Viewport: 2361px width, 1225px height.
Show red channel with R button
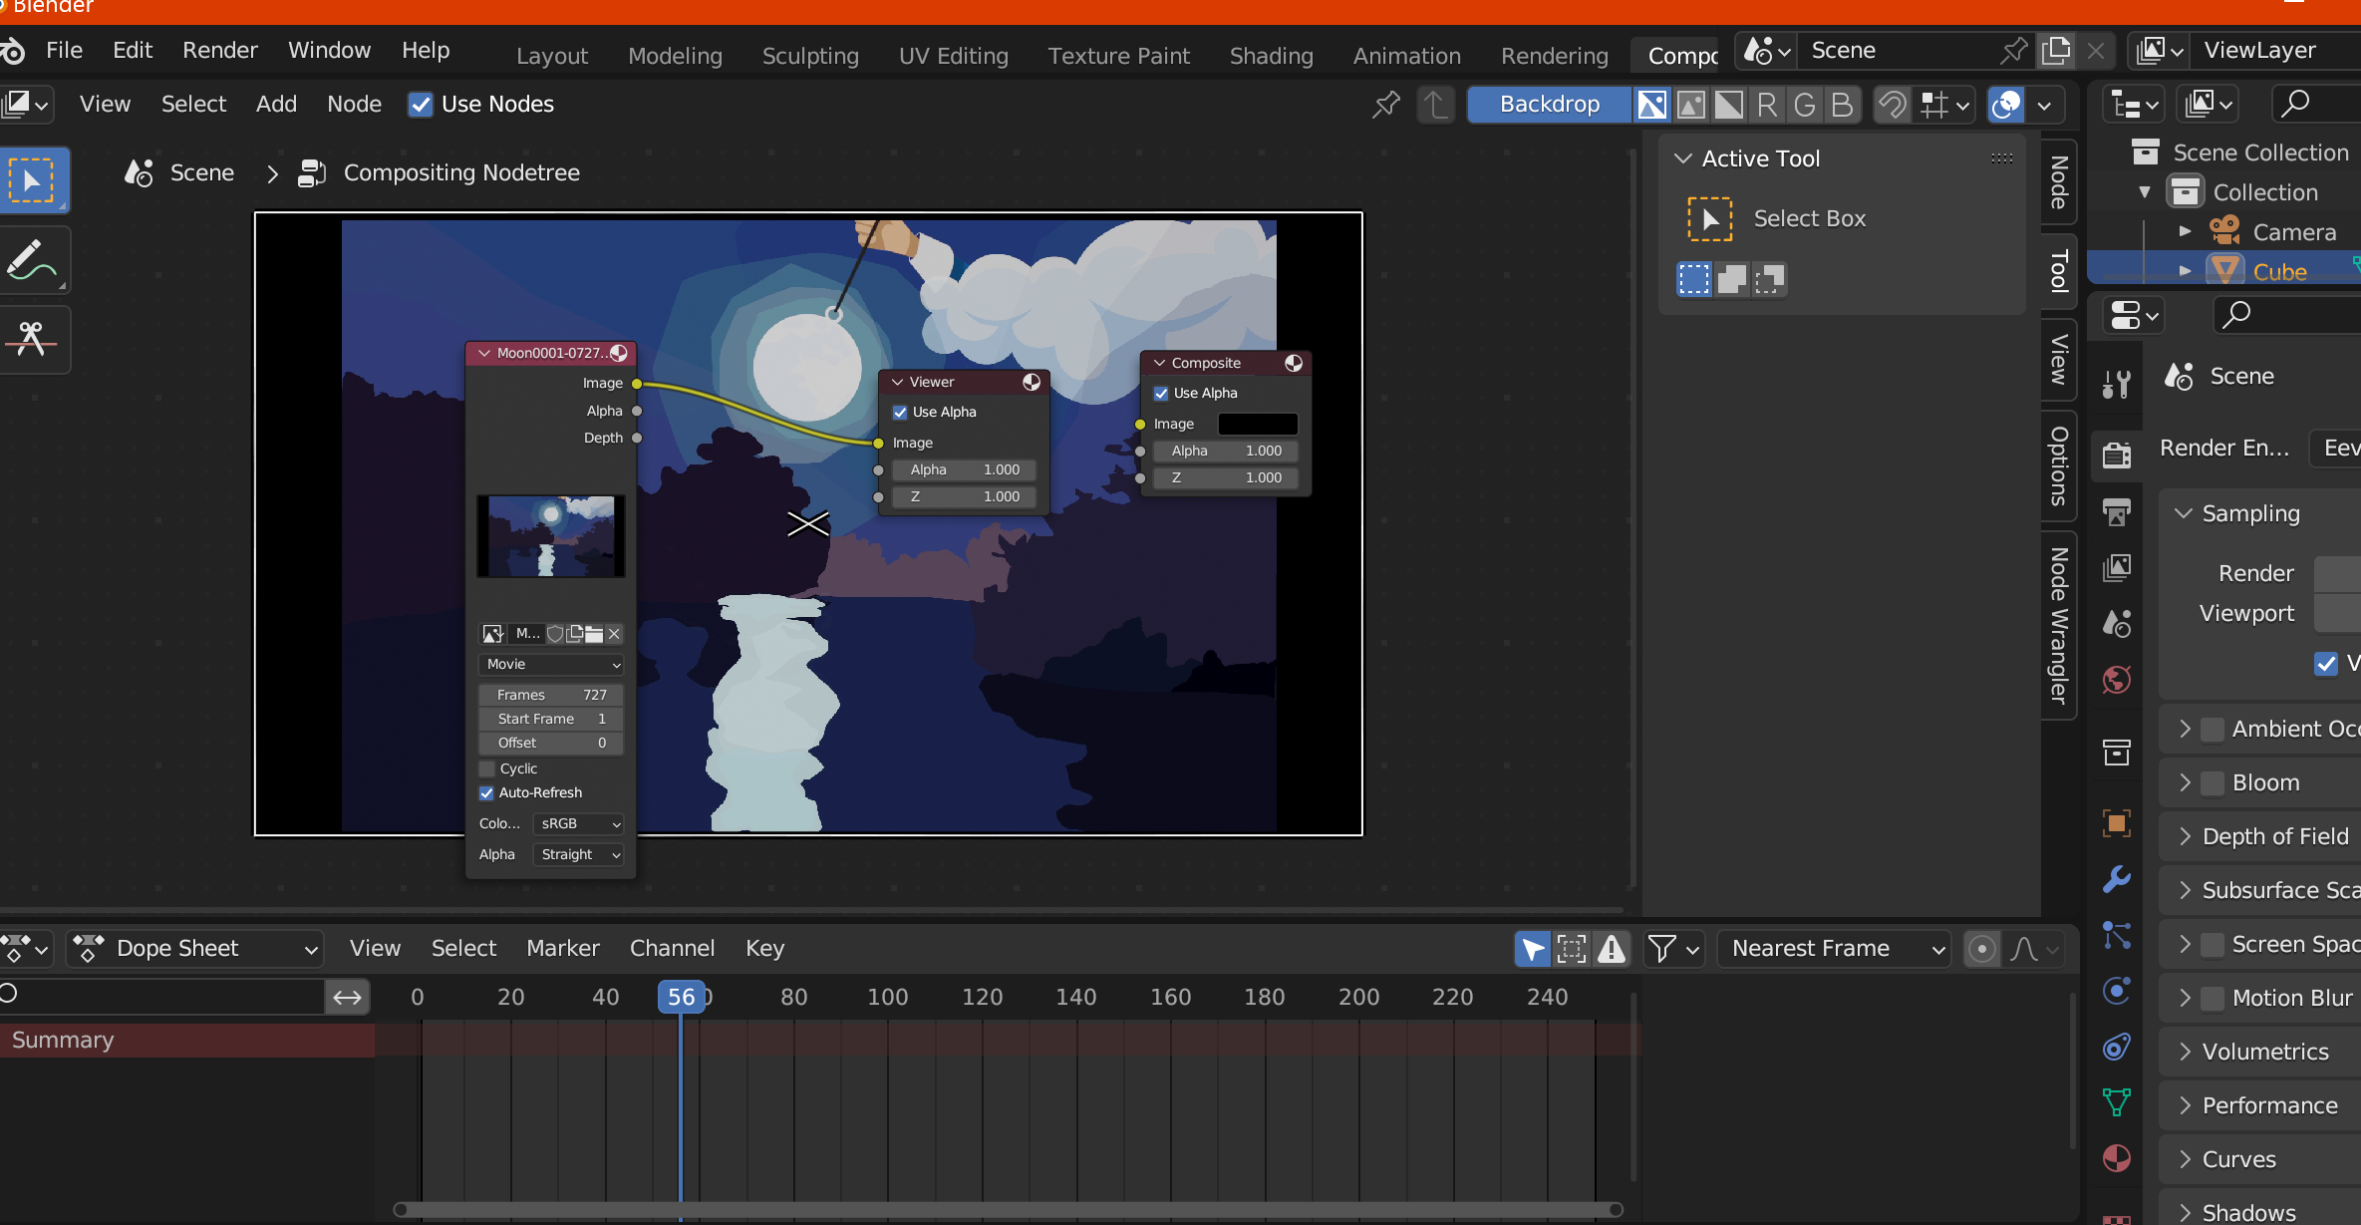click(x=1767, y=104)
